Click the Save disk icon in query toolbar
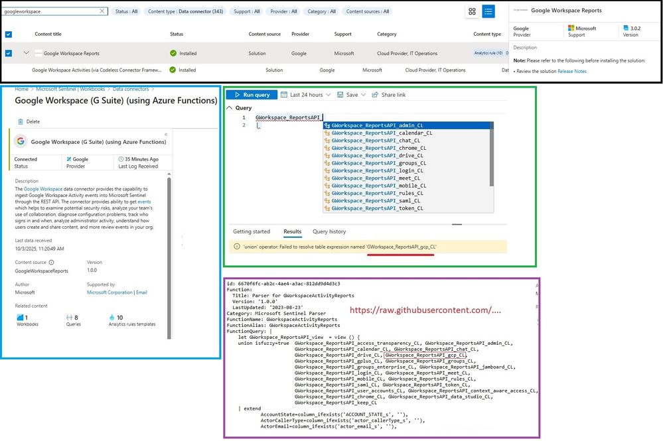Viewport: 663px width, 441px height. click(340, 95)
